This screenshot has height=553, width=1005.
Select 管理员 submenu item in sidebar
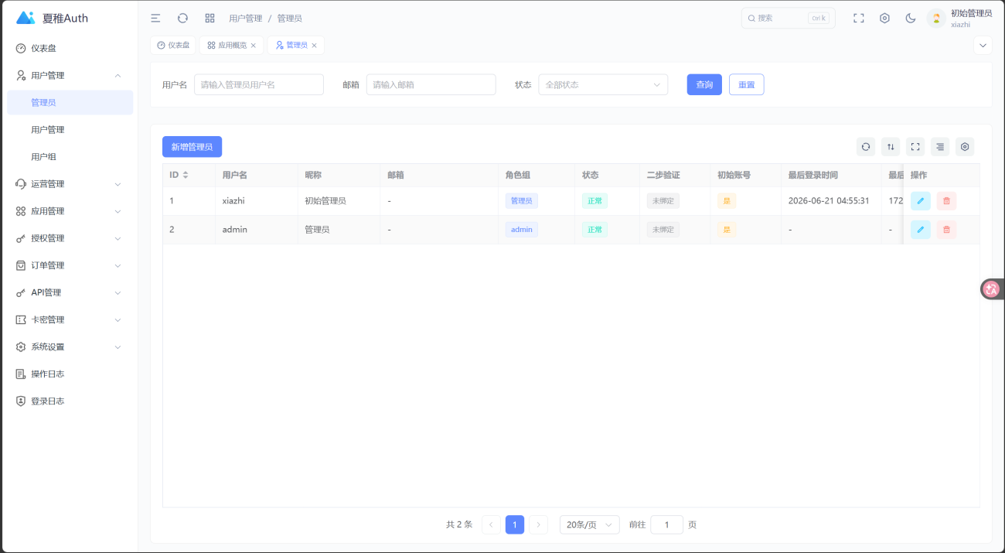(x=70, y=102)
